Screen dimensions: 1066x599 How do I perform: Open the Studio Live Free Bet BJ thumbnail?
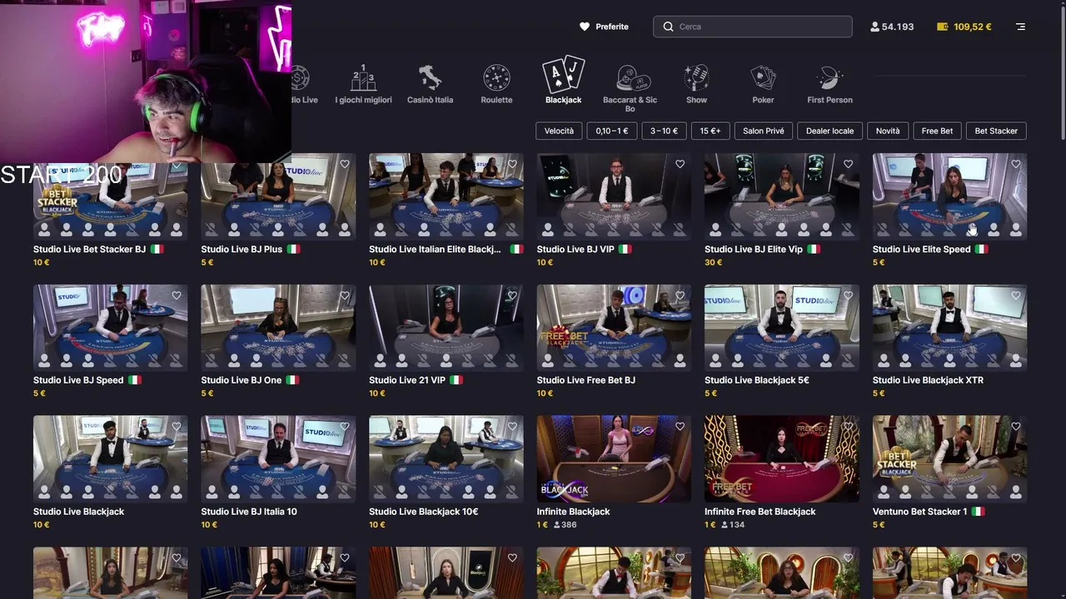(614, 328)
